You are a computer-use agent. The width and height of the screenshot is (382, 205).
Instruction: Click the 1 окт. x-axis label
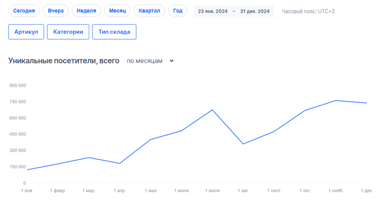pyautogui.click(x=305, y=191)
